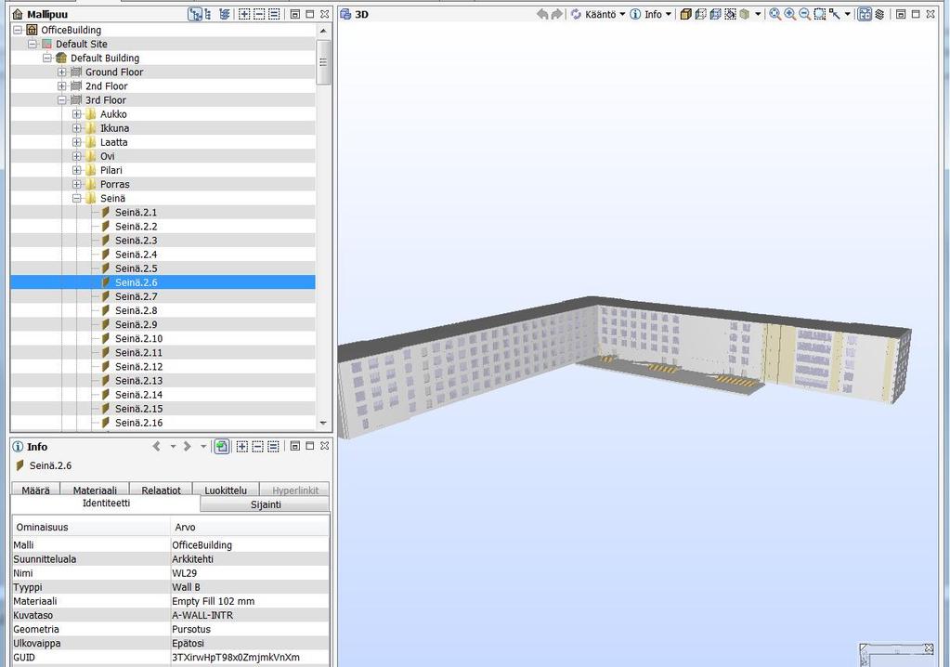
Task: Switch to the Sijainti tab
Action: coord(266,504)
